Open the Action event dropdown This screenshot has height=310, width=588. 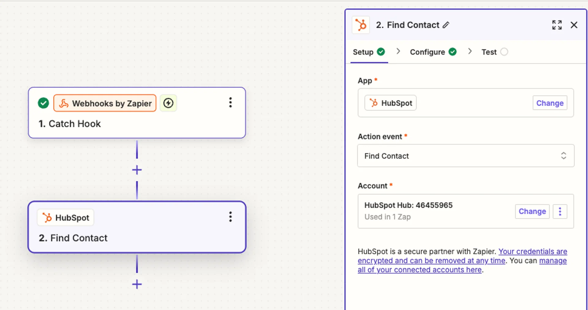point(466,156)
